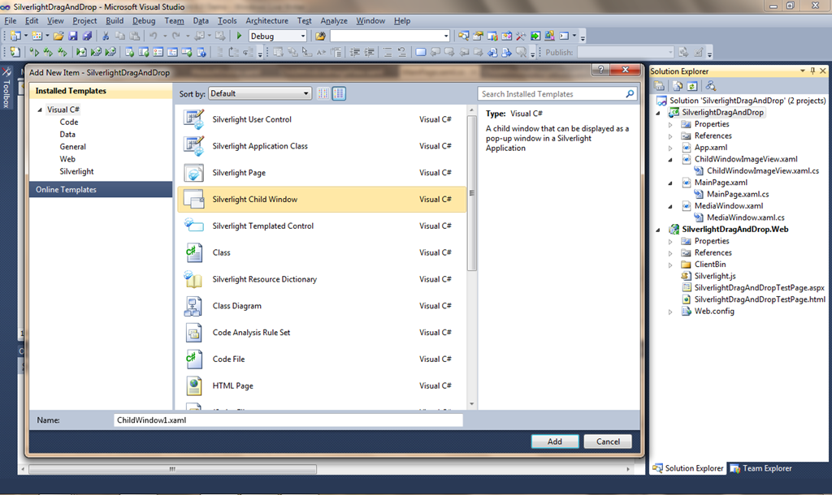Switch to medium icons list view
Image resolution: width=832 pixels, height=495 pixels.
339,94
